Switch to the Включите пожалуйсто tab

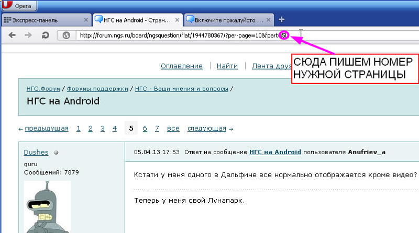229,20
